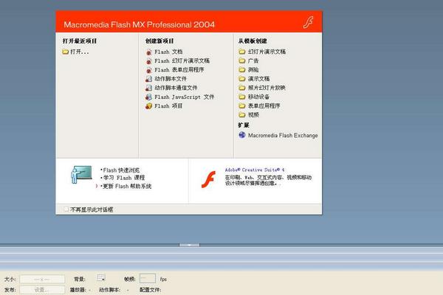Click the 帧频 frame rate input field

[x=148, y=278]
